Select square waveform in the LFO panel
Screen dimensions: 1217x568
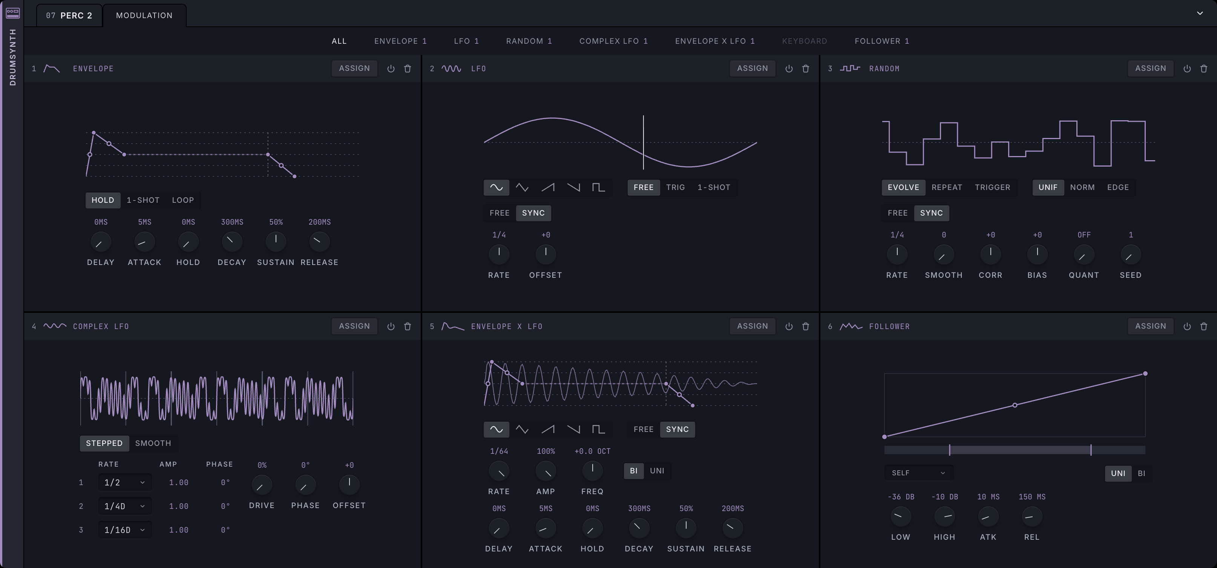(599, 187)
